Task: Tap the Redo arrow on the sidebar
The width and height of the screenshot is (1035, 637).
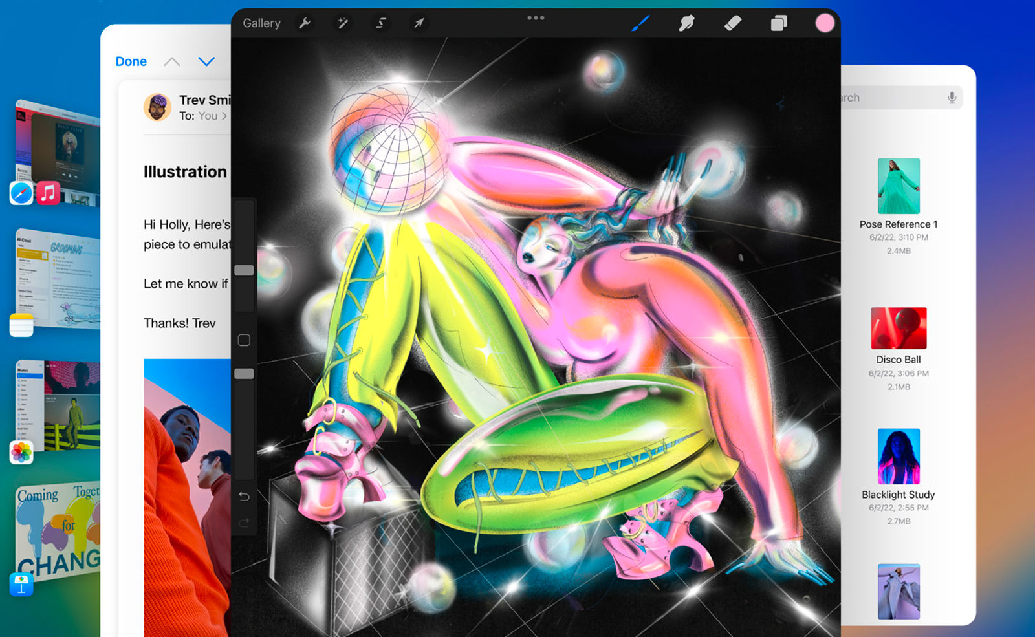Action: click(x=244, y=522)
